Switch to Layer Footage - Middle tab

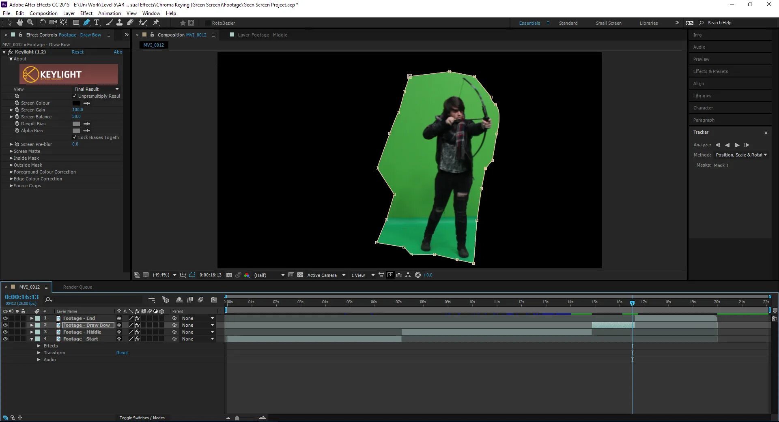(x=263, y=35)
